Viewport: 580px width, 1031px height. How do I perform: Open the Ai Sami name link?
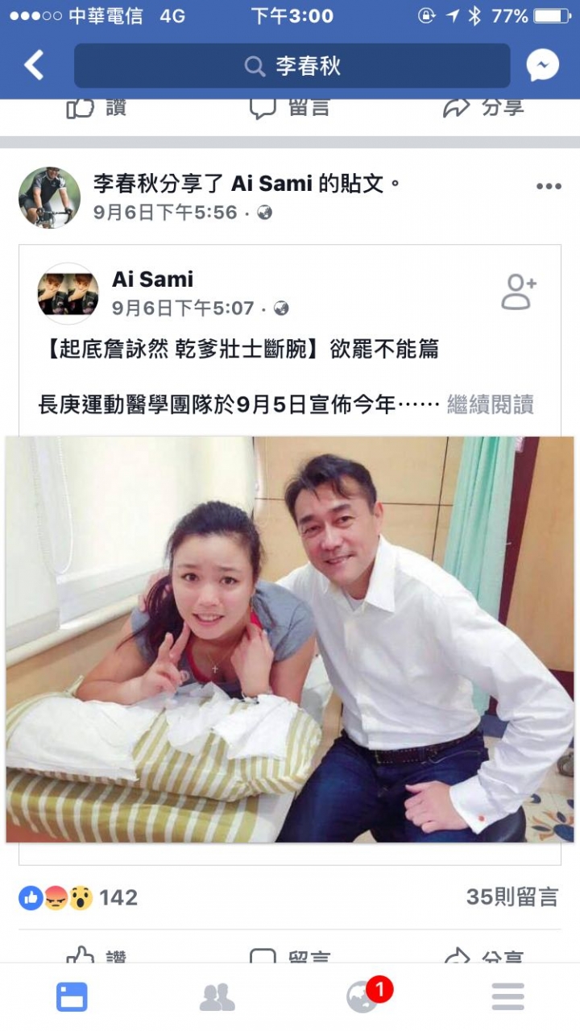(x=153, y=279)
